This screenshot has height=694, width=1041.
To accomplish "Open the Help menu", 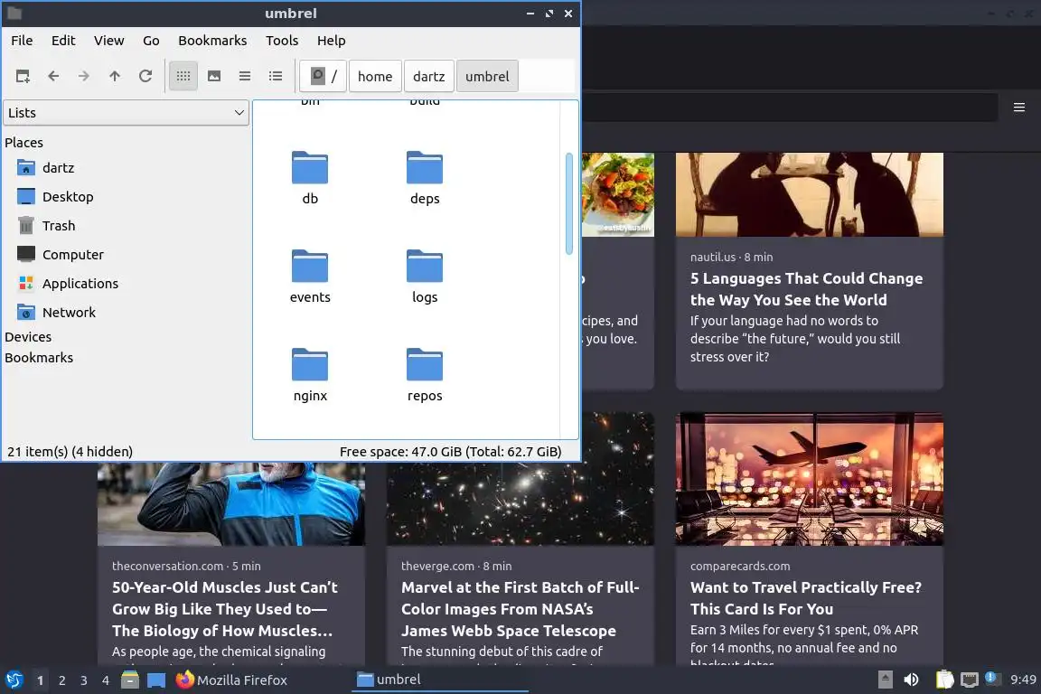I will [x=332, y=41].
